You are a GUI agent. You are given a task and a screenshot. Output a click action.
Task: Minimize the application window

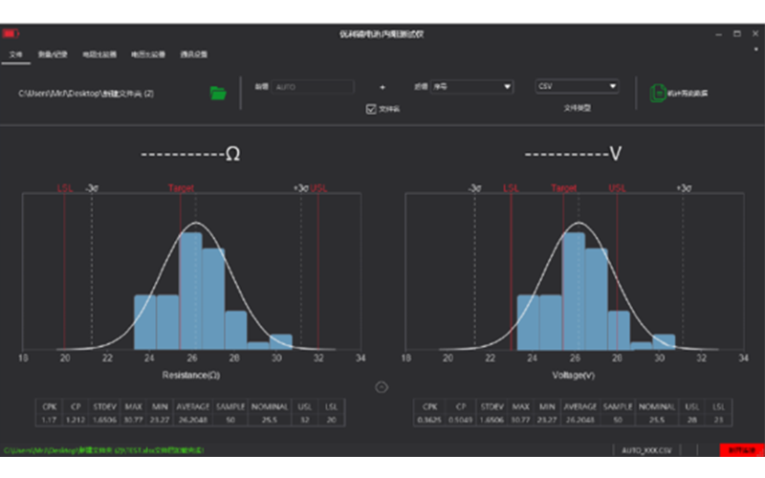pyautogui.click(x=719, y=33)
